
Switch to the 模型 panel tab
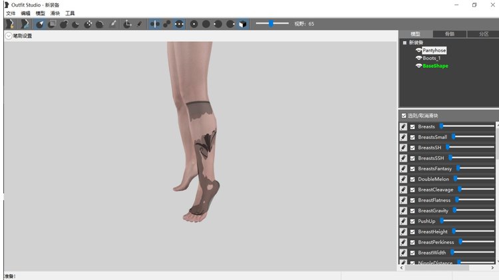415,34
